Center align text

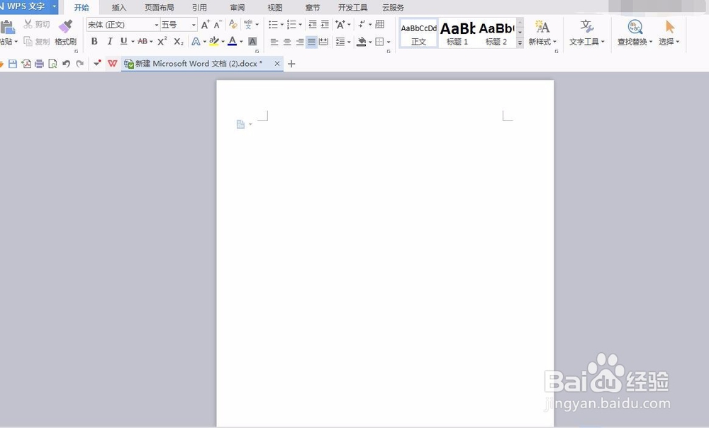pos(286,42)
